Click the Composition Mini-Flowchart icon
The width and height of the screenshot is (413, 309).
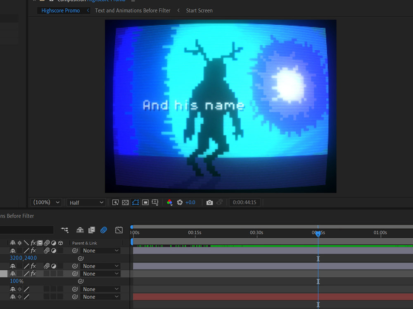tap(64, 230)
